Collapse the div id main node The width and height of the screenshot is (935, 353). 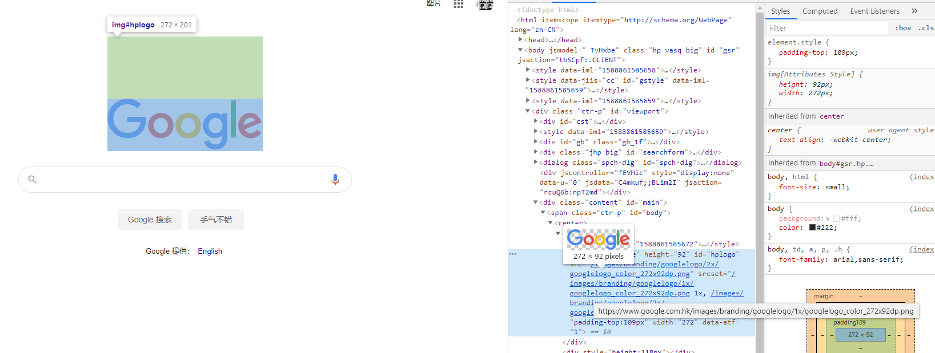(536, 202)
